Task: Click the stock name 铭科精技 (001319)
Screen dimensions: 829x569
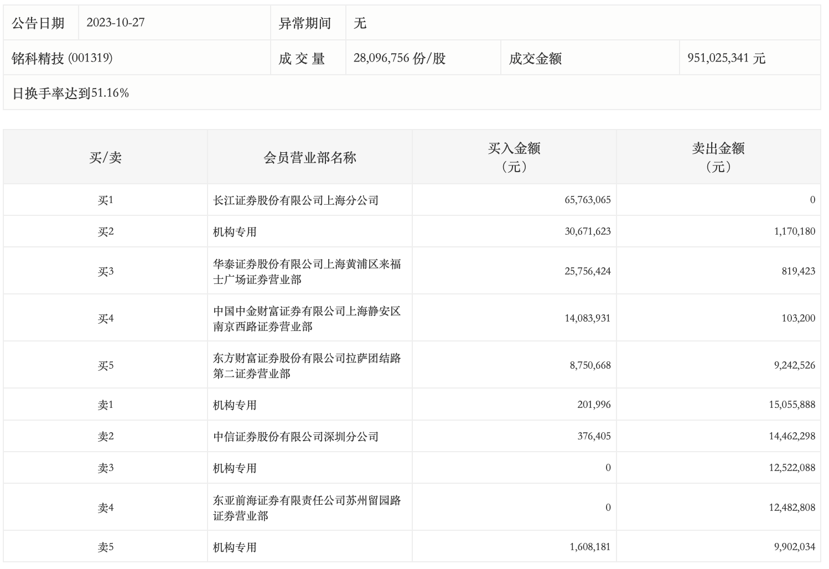Action: (62, 58)
